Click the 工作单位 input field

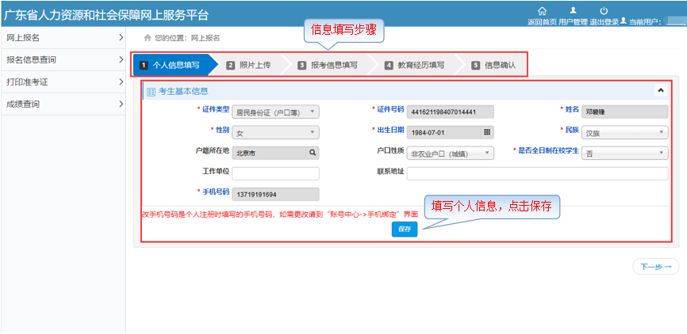pyautogui.click(x=275, y=173)
